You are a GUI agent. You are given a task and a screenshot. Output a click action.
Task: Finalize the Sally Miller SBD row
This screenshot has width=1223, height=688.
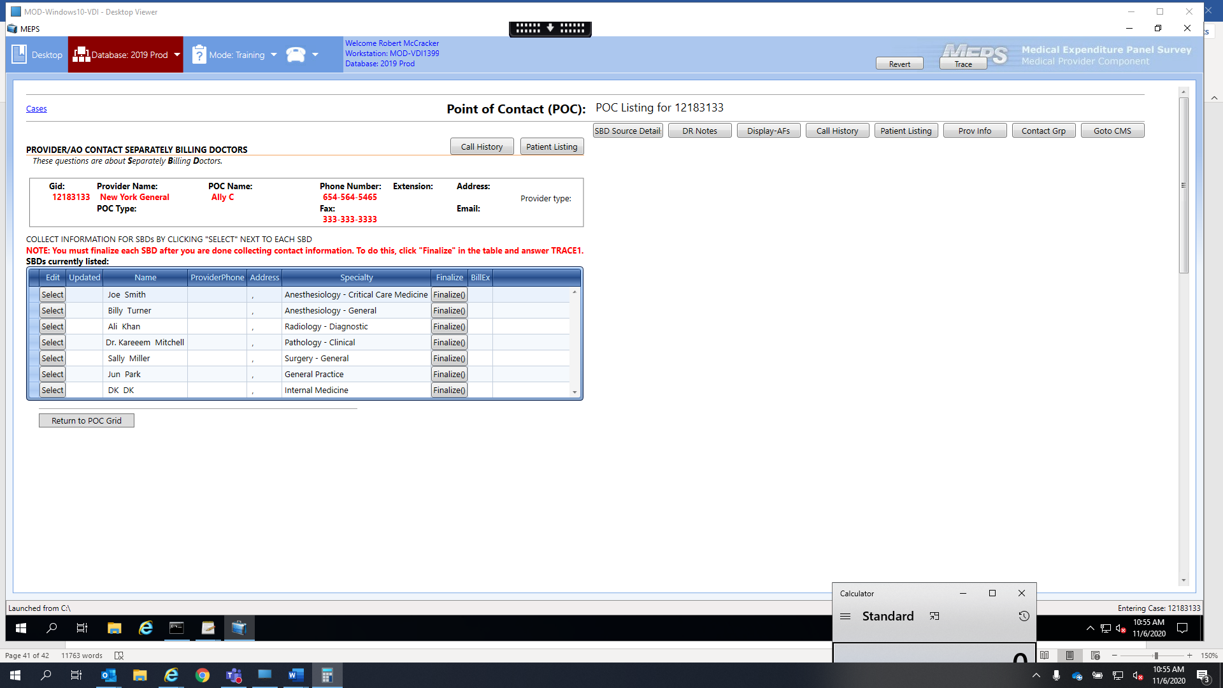[x=449, y=358]
